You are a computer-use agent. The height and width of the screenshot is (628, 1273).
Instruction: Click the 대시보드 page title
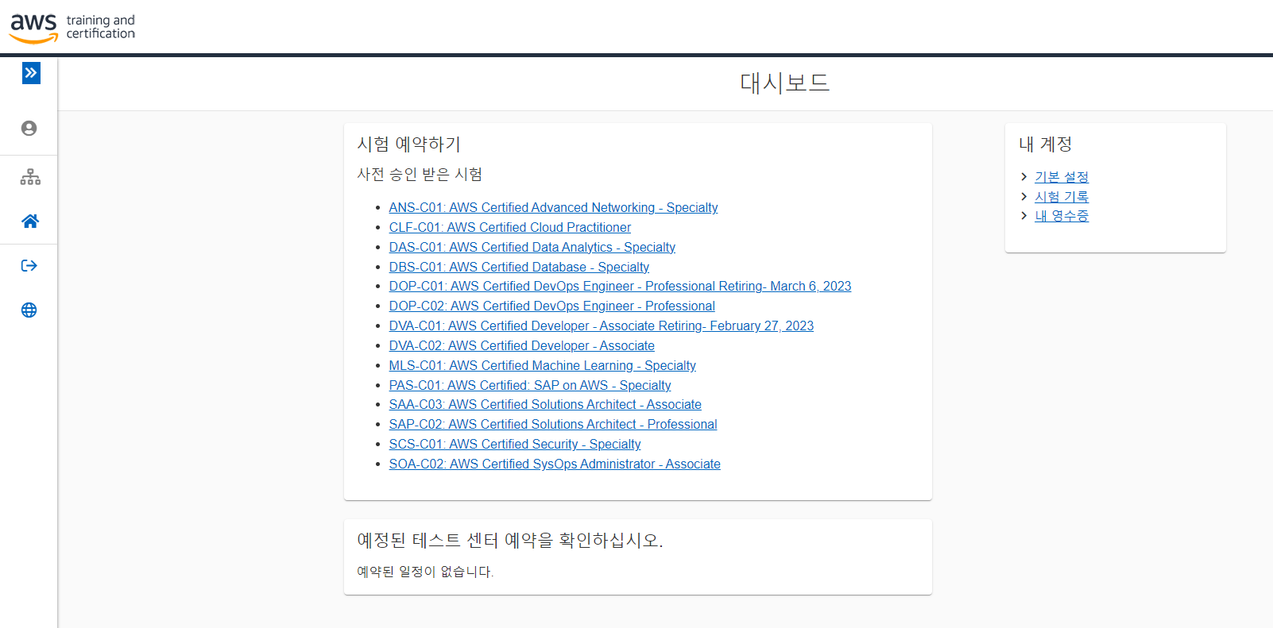[785, 83]
